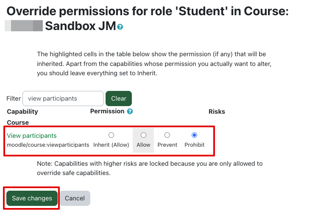Click help icon next to Permission header
The height and width of the screenshot is (219, 315).
pyautogui.click(x=130, y=112)
